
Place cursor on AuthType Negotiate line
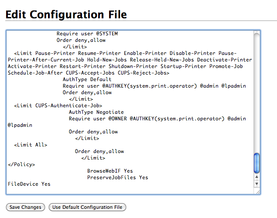pos(96,112)
